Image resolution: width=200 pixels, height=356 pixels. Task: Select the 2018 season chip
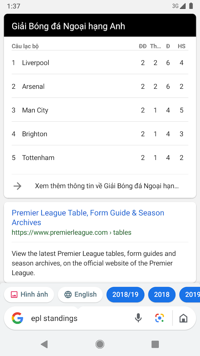pyautogui.click(x=162, y=294)
